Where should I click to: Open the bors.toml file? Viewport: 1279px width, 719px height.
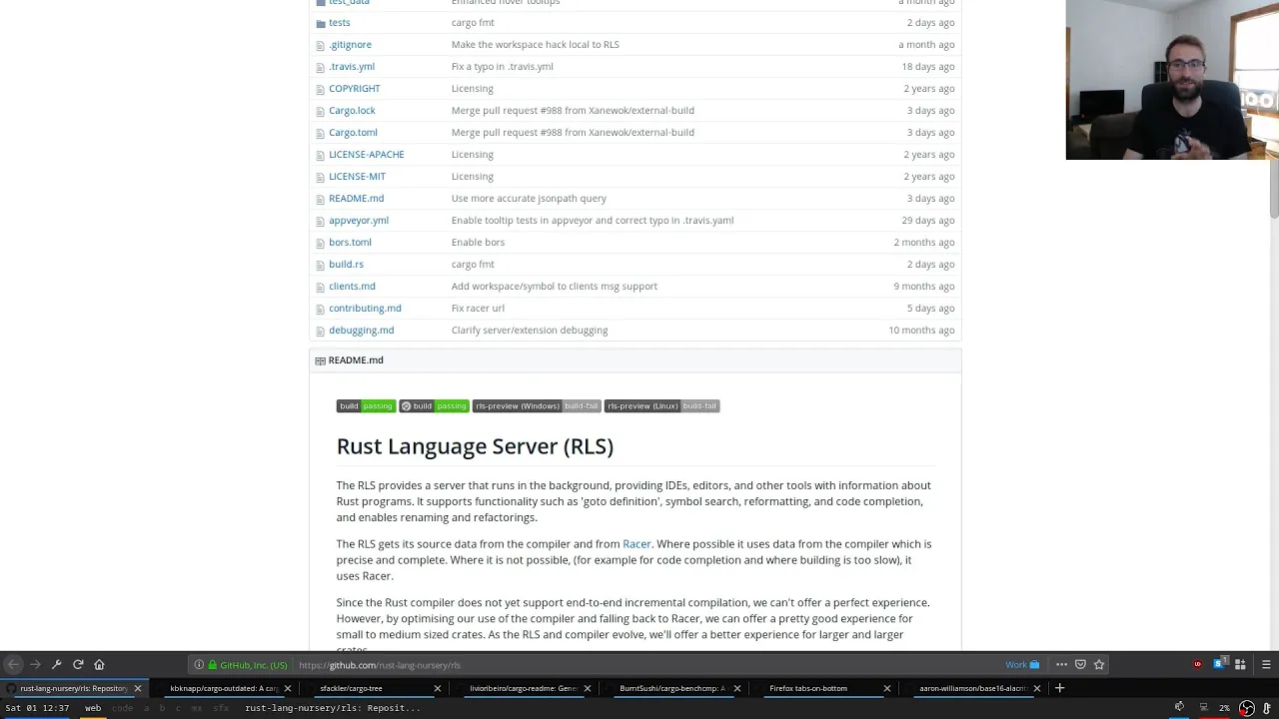pos(350,242)
